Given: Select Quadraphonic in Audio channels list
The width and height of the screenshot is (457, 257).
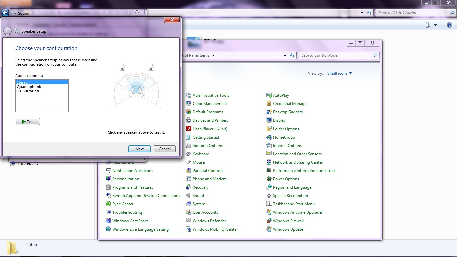Looking at the screenshot, I should point(42,87).
